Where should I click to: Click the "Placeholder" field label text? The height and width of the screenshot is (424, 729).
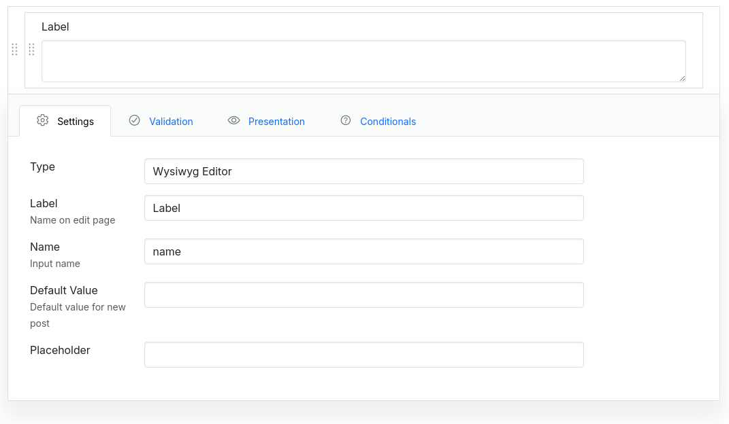pyautogui.click(x=60, y=350)
